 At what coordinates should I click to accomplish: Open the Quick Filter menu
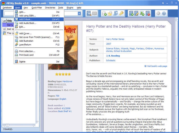tap(37, 8)
